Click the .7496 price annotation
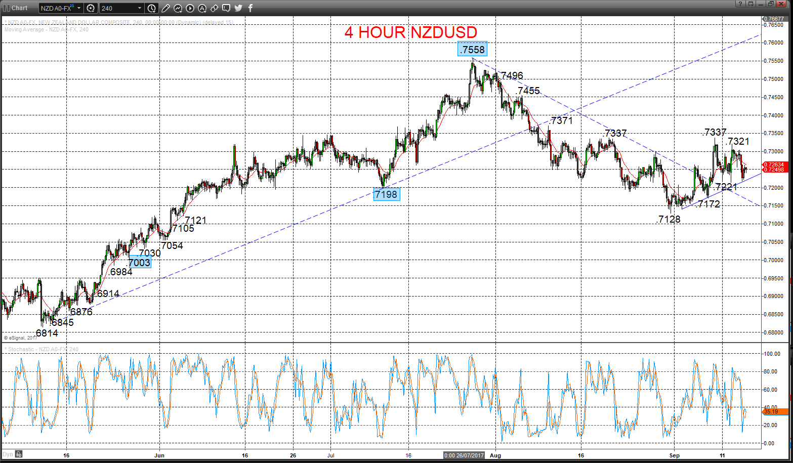Image resolution: width=793 pixels, height=463 pixels. (x=511, y=75)
